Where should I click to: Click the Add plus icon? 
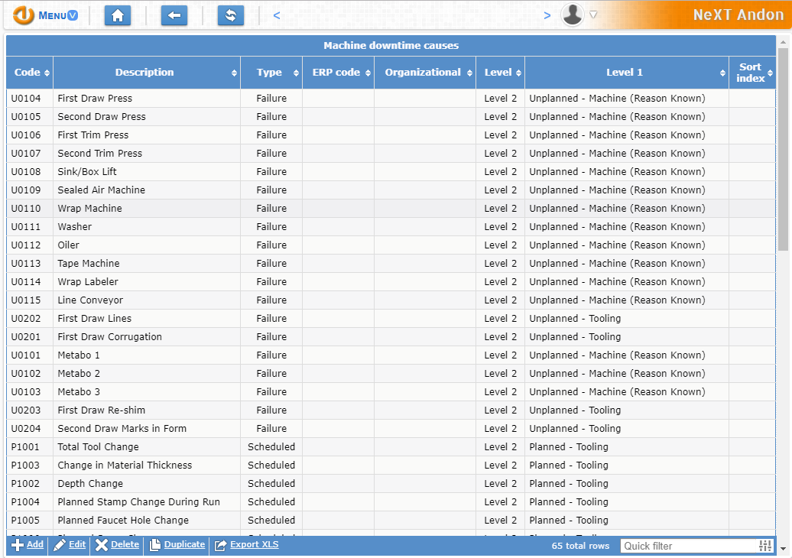click(18, 545)
